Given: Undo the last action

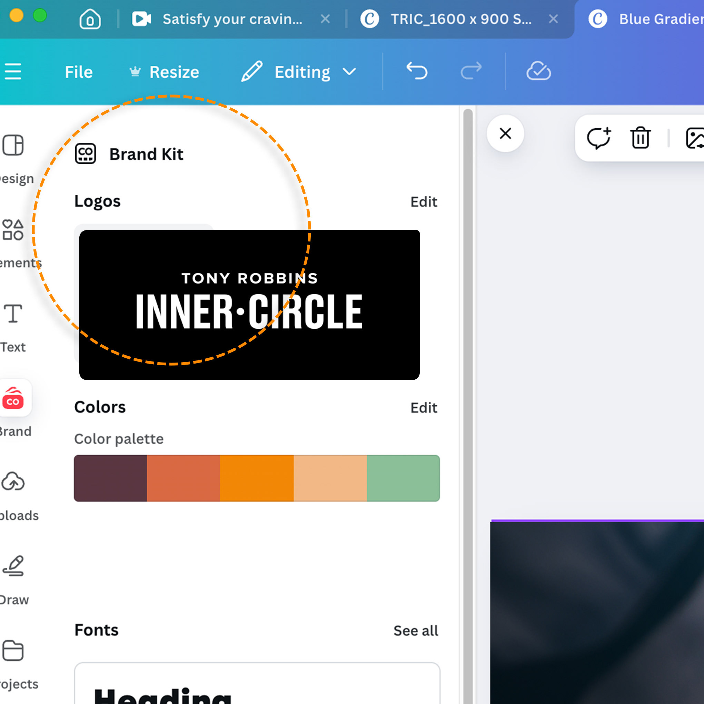Looking at the screenshot, I should [x=417, y=71].
